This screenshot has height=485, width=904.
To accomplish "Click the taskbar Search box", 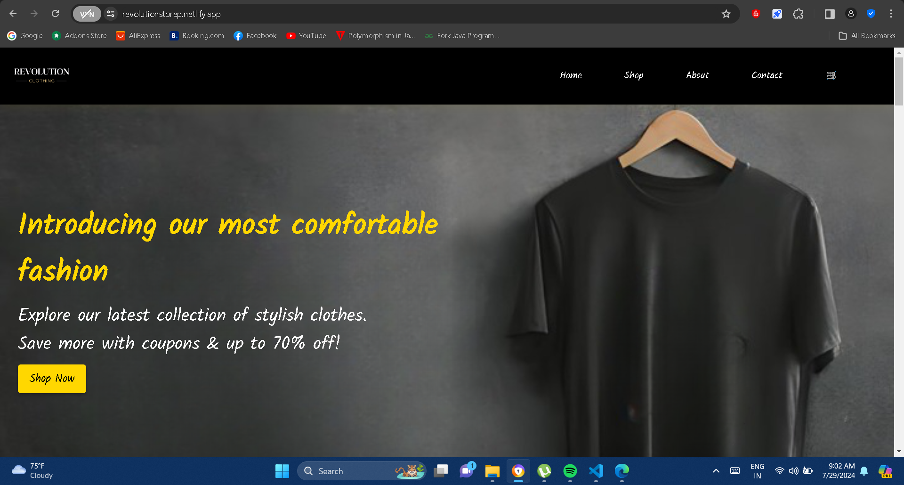I will tap(362, 471).
